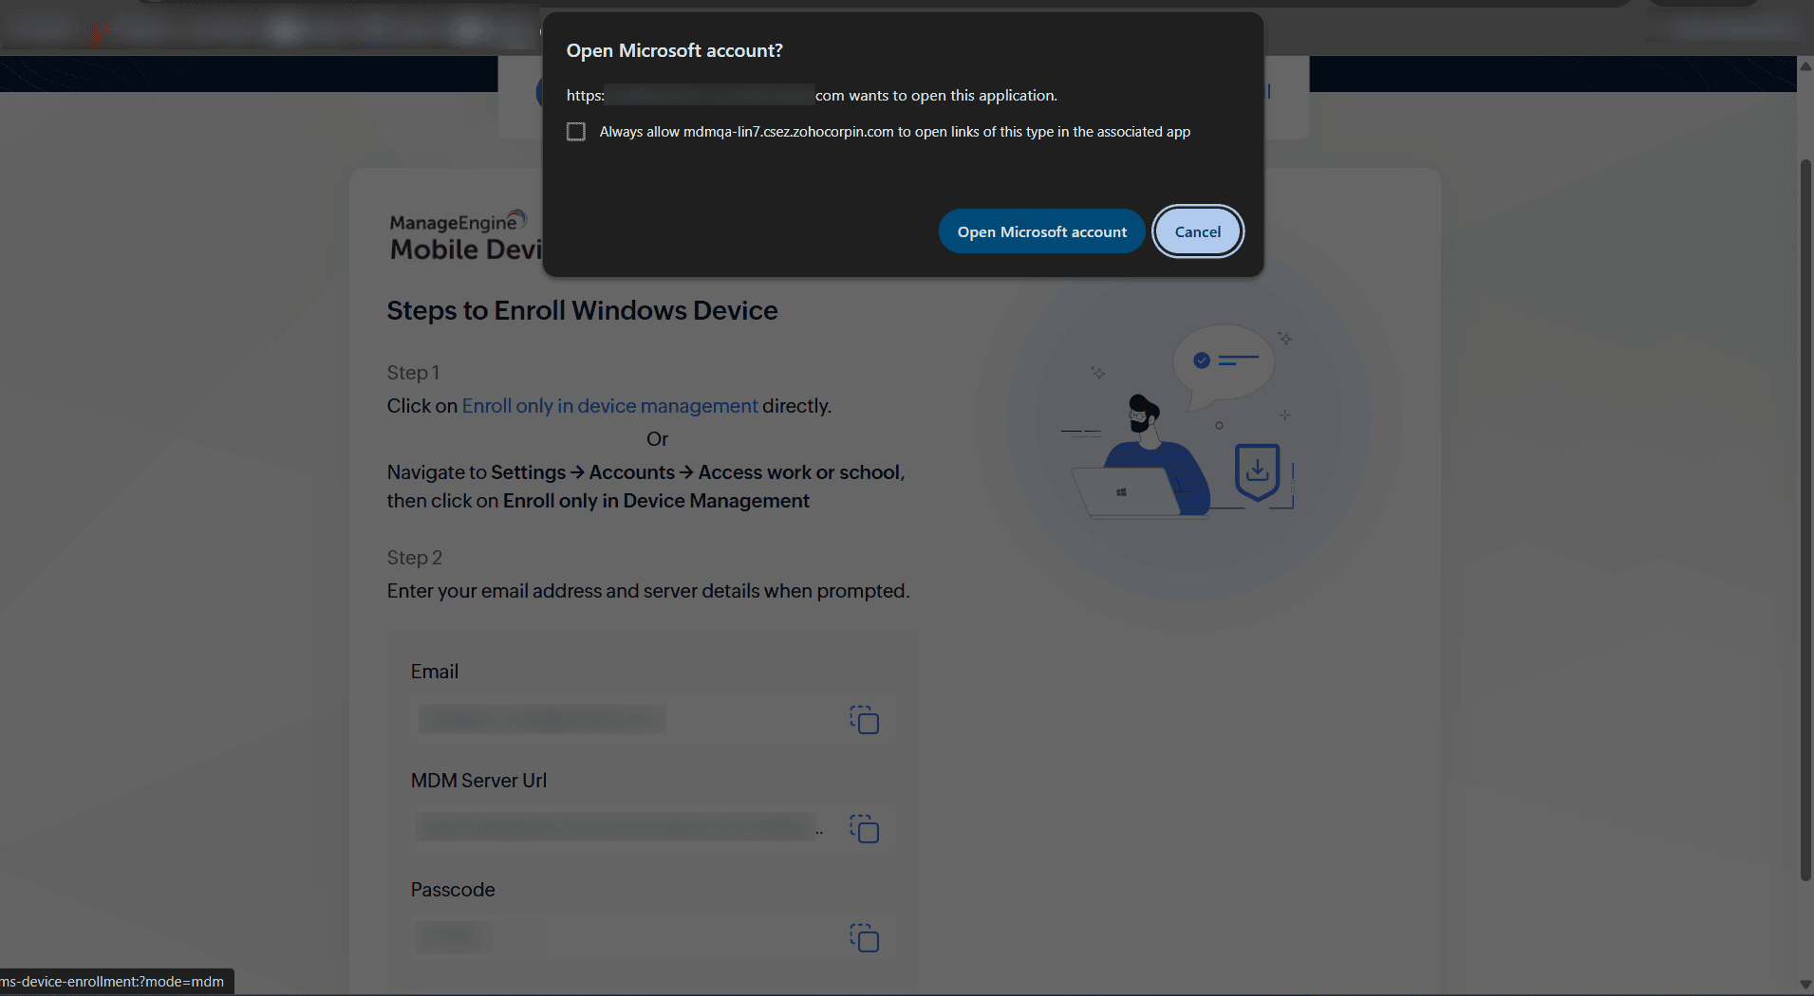Open the 'Enroll only in device management' link
Screen dimensions: 1814x996
pos(610,406)
